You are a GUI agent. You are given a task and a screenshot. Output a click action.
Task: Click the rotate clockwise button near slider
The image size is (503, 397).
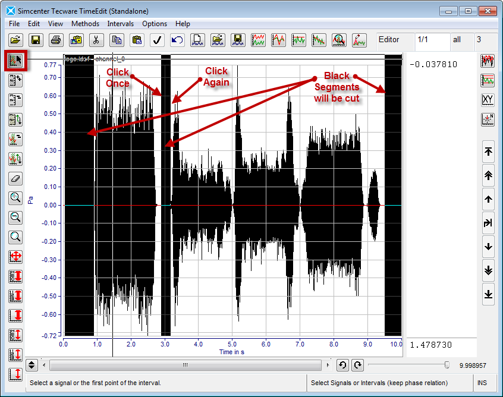(358, 365)
